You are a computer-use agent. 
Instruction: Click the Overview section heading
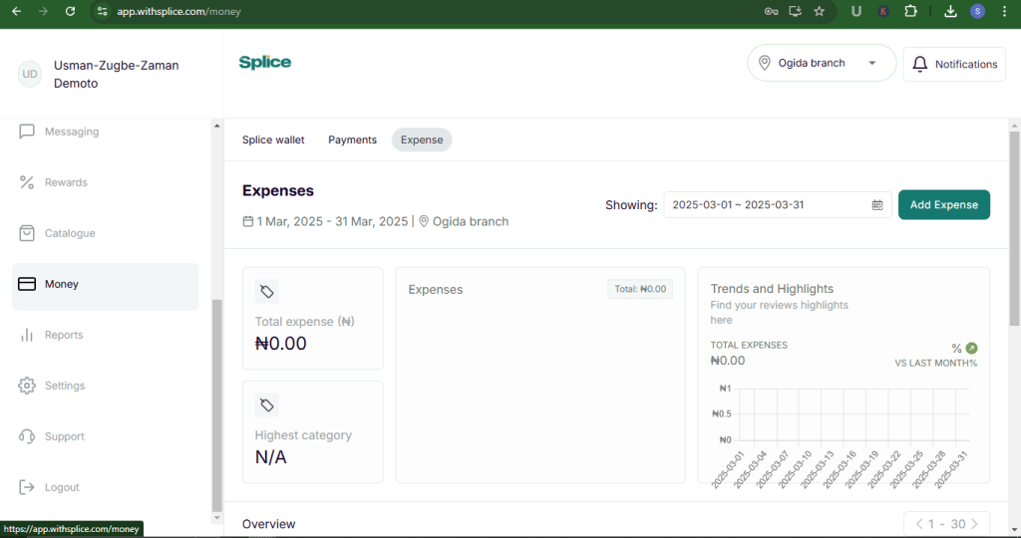(268, 524)
